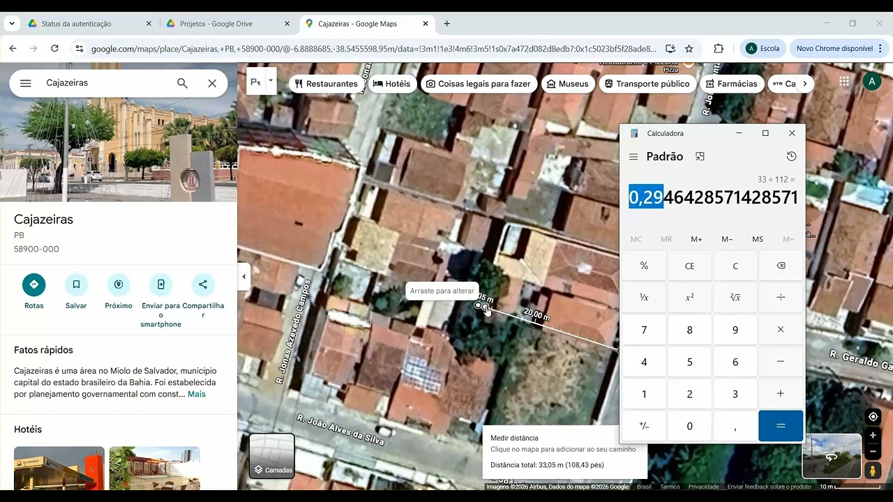Screen dimensions: 893x502
Task: Click the x squared key
Action: [689, 298]
